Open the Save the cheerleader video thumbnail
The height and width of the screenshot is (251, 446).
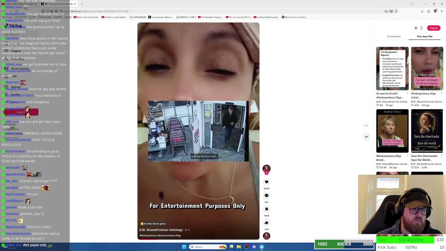point(427,131)
